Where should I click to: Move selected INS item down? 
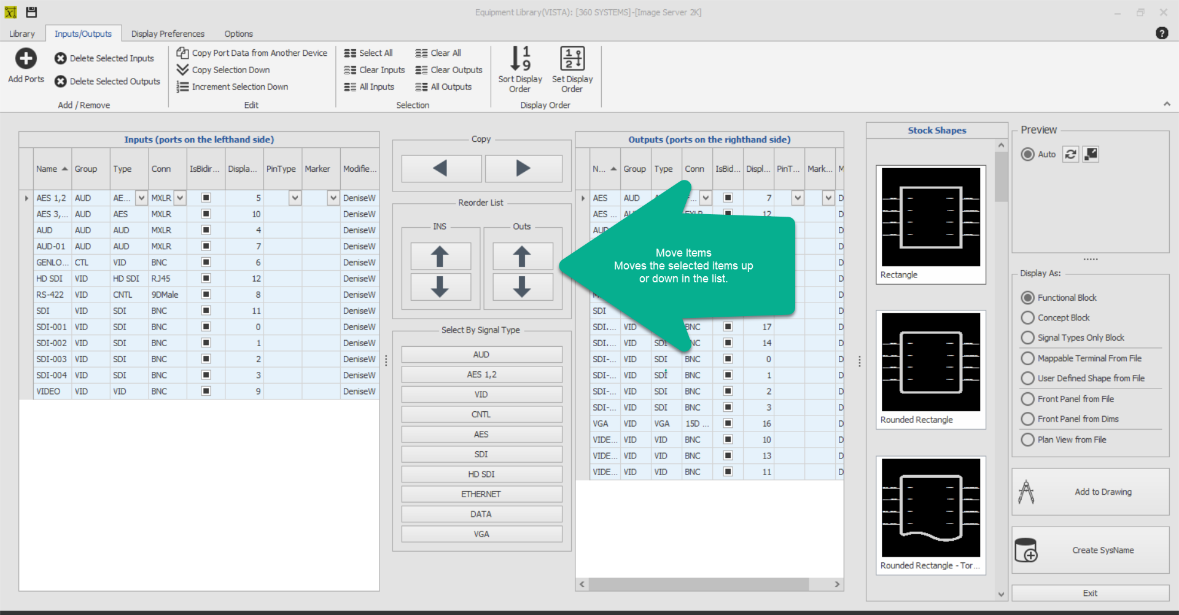click(x=440, y=287)
